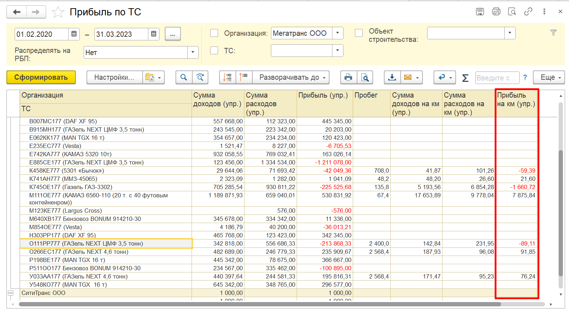Open the Организация Мегатранс ООО dropdown
The image size is (569, 311).
coord(337,33)
